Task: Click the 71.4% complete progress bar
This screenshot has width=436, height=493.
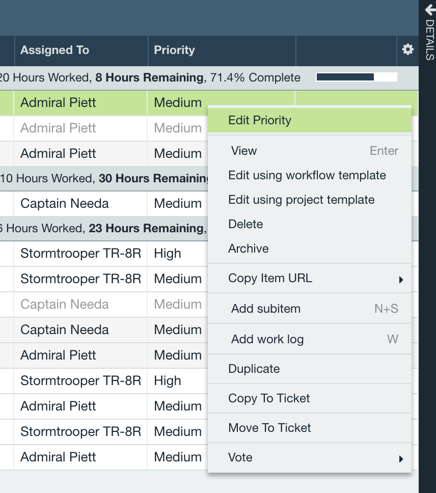Action: pyautogui.click(x=357, y=77)
